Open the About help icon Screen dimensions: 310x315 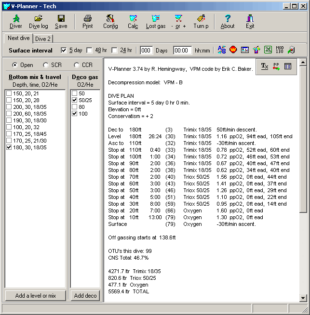(228, 21)
